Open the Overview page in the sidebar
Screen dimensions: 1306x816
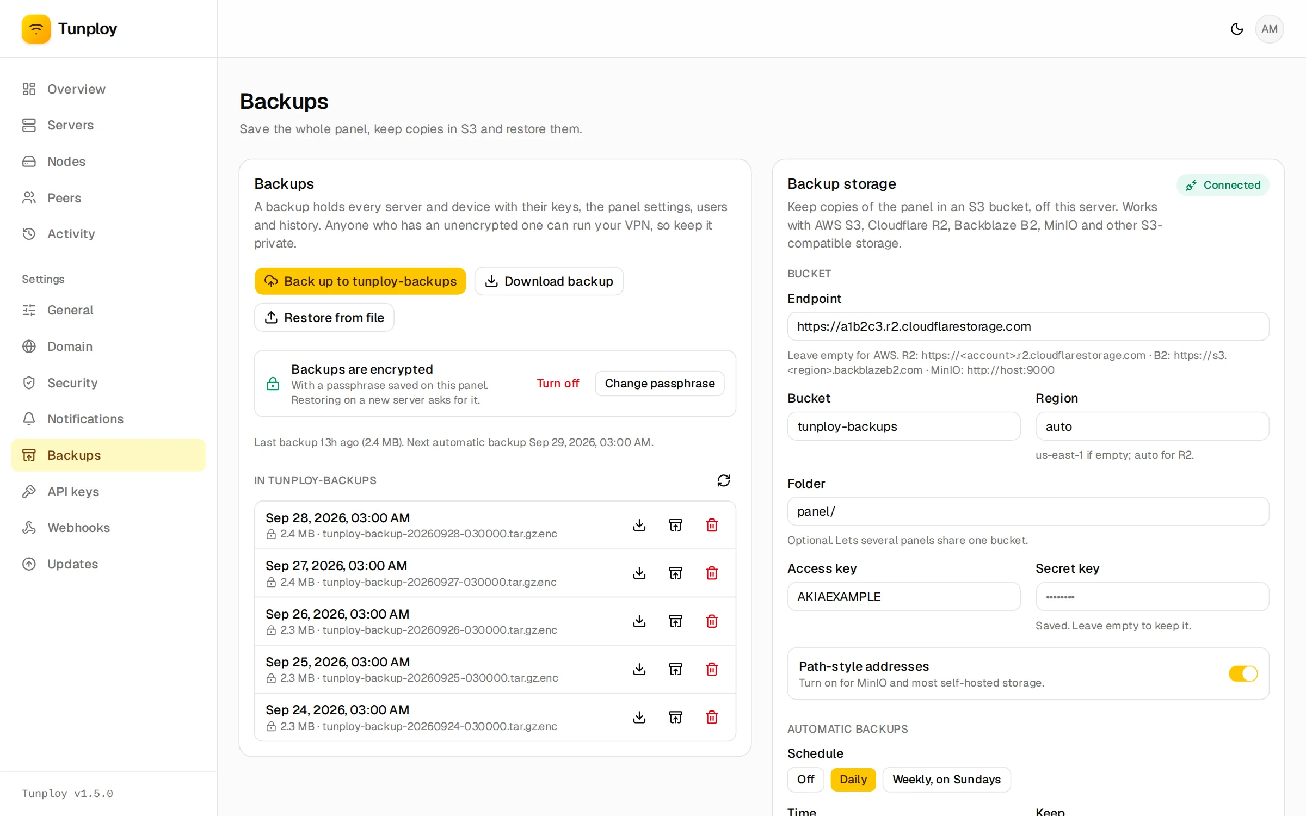(x=108, y=89)
